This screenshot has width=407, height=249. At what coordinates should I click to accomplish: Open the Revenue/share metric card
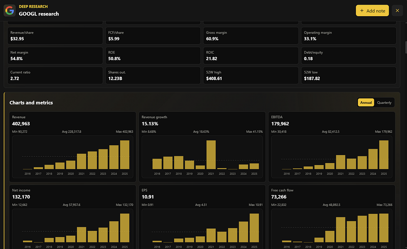coord(55,36)
